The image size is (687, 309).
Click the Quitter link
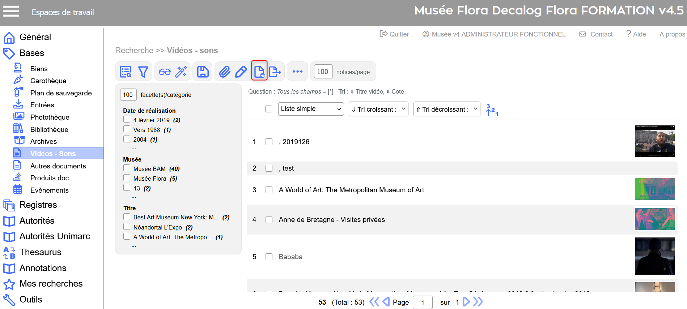[394, 34]
